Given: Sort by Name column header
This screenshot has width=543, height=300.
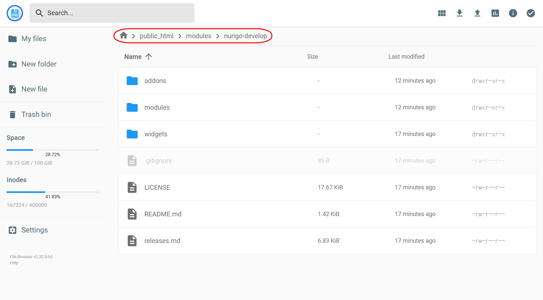Looking at the screenshot, I should coord(133,57).
